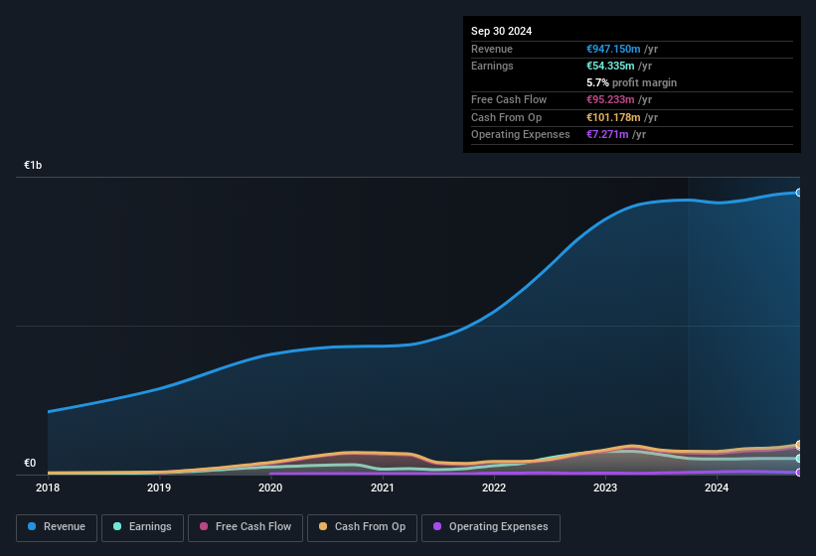Click the €0 y-axis label
816x556 pixels.
[30, 463]
